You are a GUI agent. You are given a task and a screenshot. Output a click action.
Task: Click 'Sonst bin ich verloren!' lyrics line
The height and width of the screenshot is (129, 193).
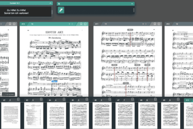coord(16,13)
